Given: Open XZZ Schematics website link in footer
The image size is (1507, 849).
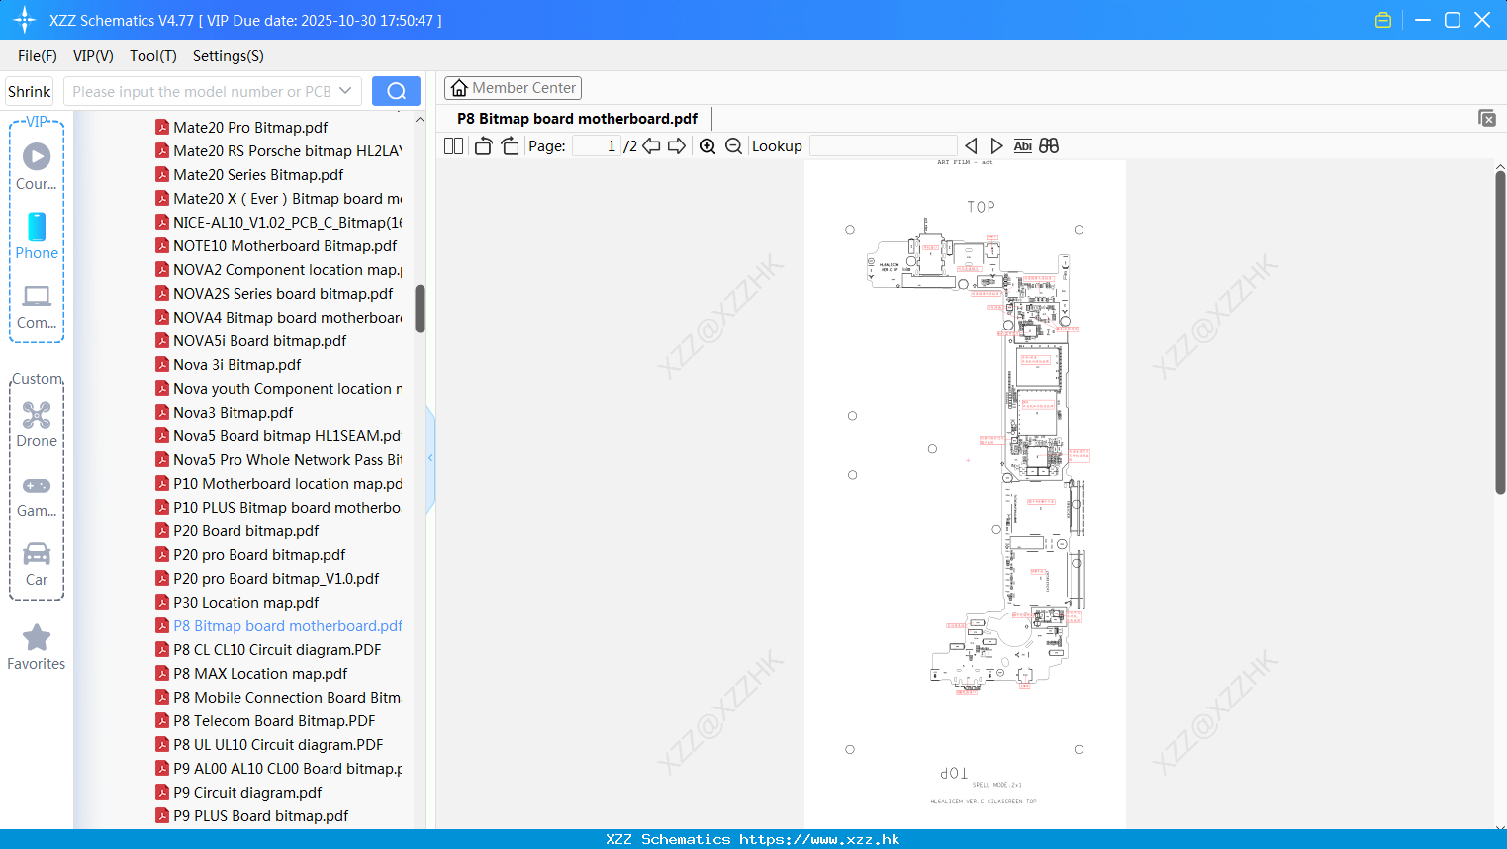Looking at the screenshot, I should (819, 839).
